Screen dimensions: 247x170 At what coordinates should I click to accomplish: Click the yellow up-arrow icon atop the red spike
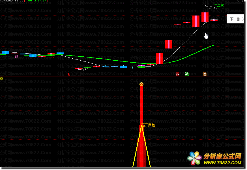pyautogui.click(x=141, y=84)
